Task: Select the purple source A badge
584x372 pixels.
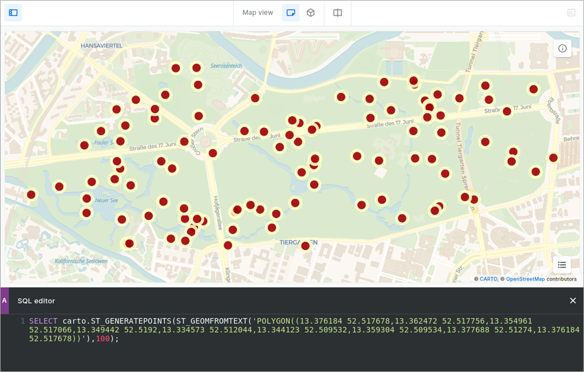Action: click(5, 300)
